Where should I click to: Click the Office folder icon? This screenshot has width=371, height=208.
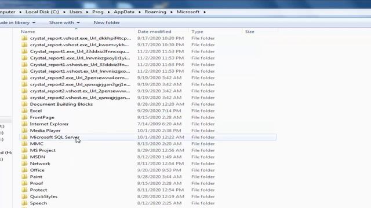tap(24, 170)
